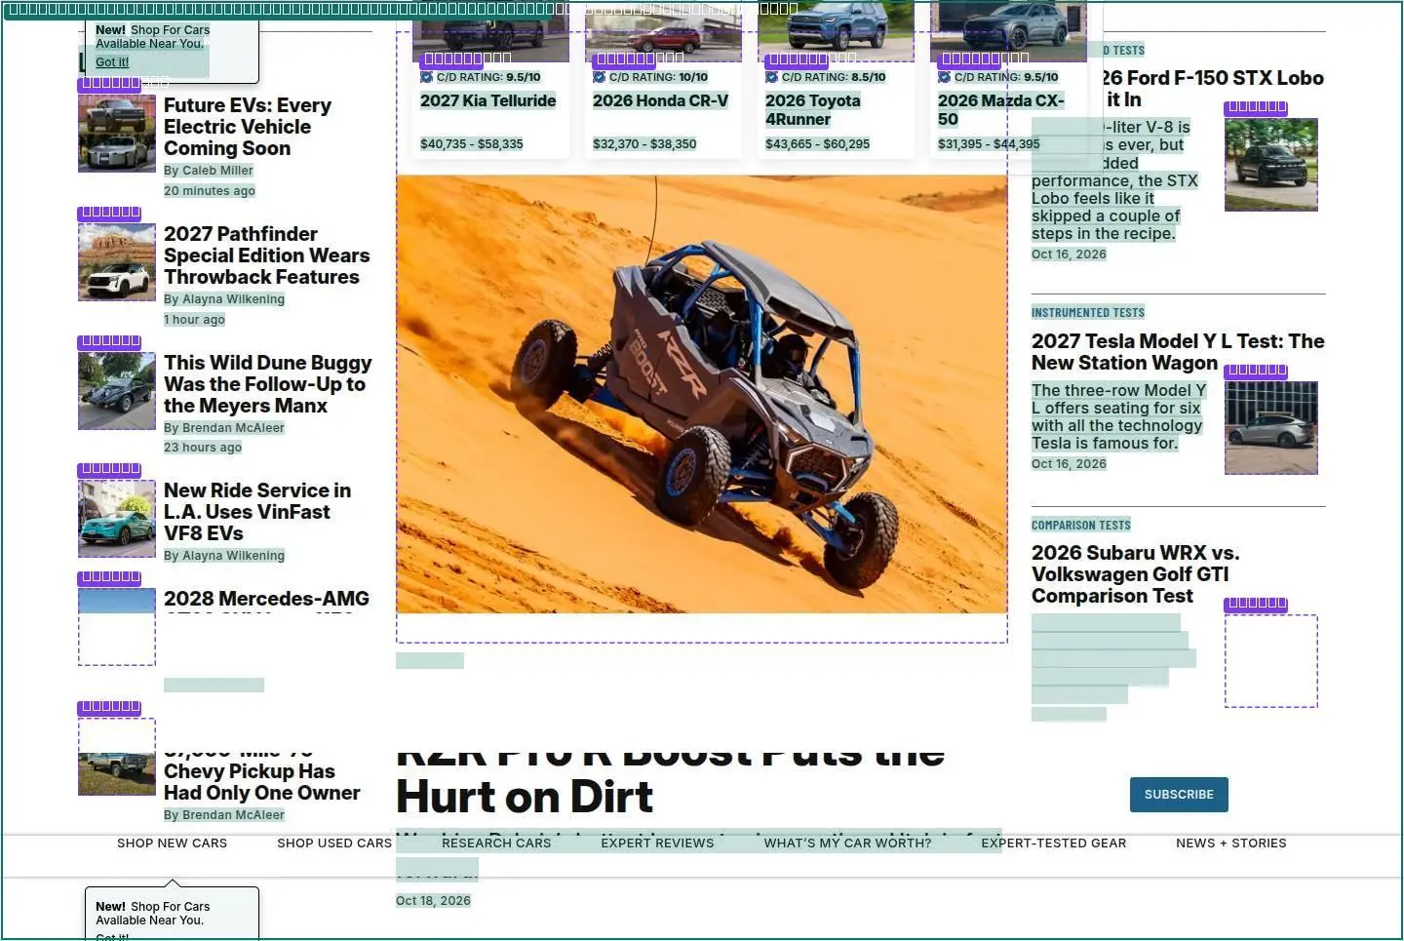This screenshot has width=1404, height=941.
Task: Click the Subscribe button
Action: 1179,795
